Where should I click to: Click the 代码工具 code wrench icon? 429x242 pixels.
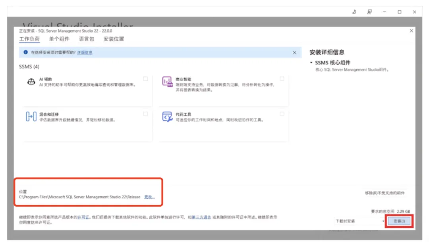(x=167, y=116)
